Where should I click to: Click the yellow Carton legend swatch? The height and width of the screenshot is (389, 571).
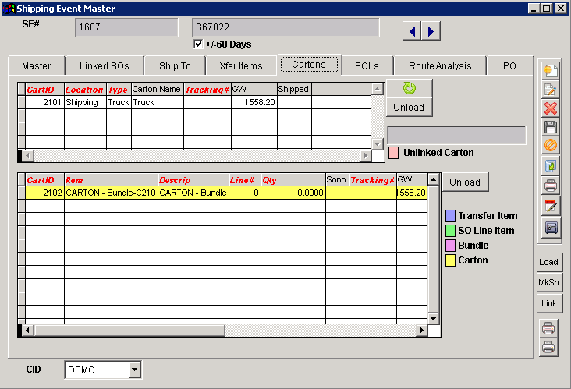point(450,260)
